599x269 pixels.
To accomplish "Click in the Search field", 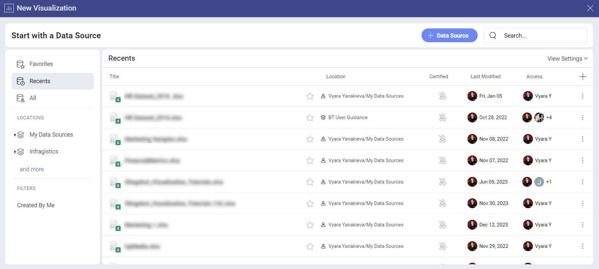I will click(535, 36).
